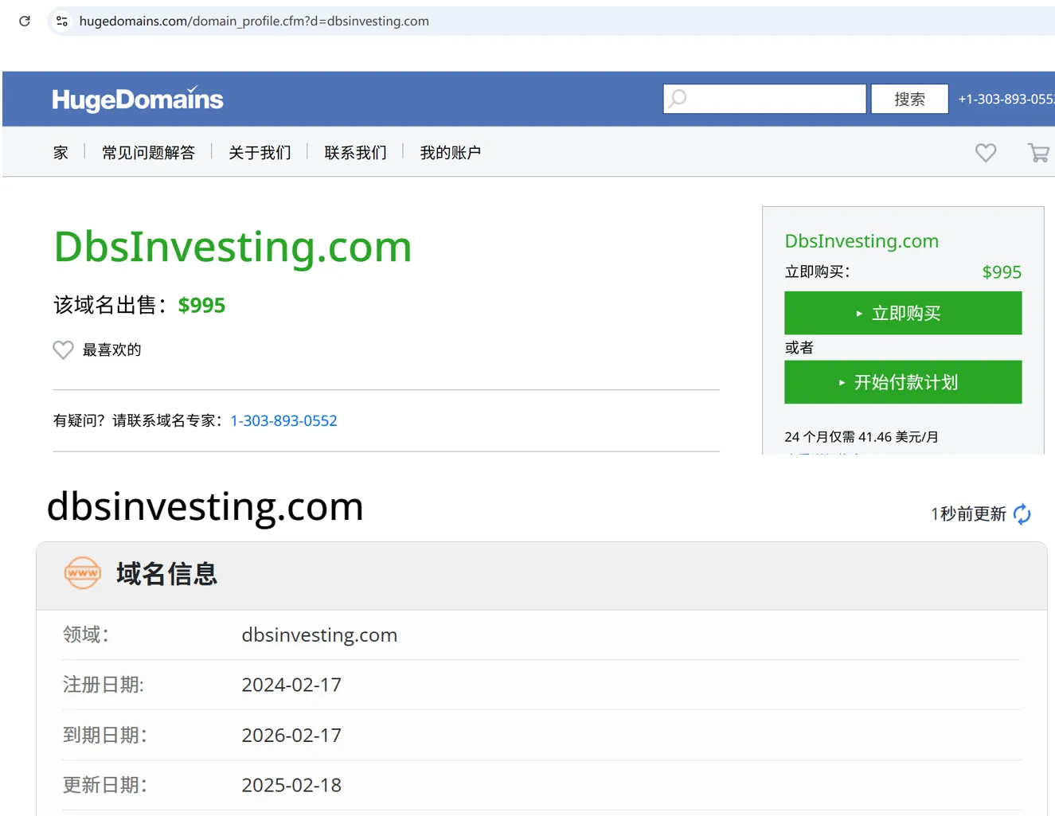Screen dimensions: 1055x816
Task: Click the 域名信息 section header
Action: [167, 574]
